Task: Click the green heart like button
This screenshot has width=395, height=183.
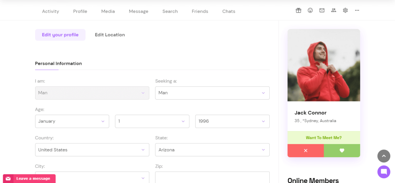Action: 342,151
